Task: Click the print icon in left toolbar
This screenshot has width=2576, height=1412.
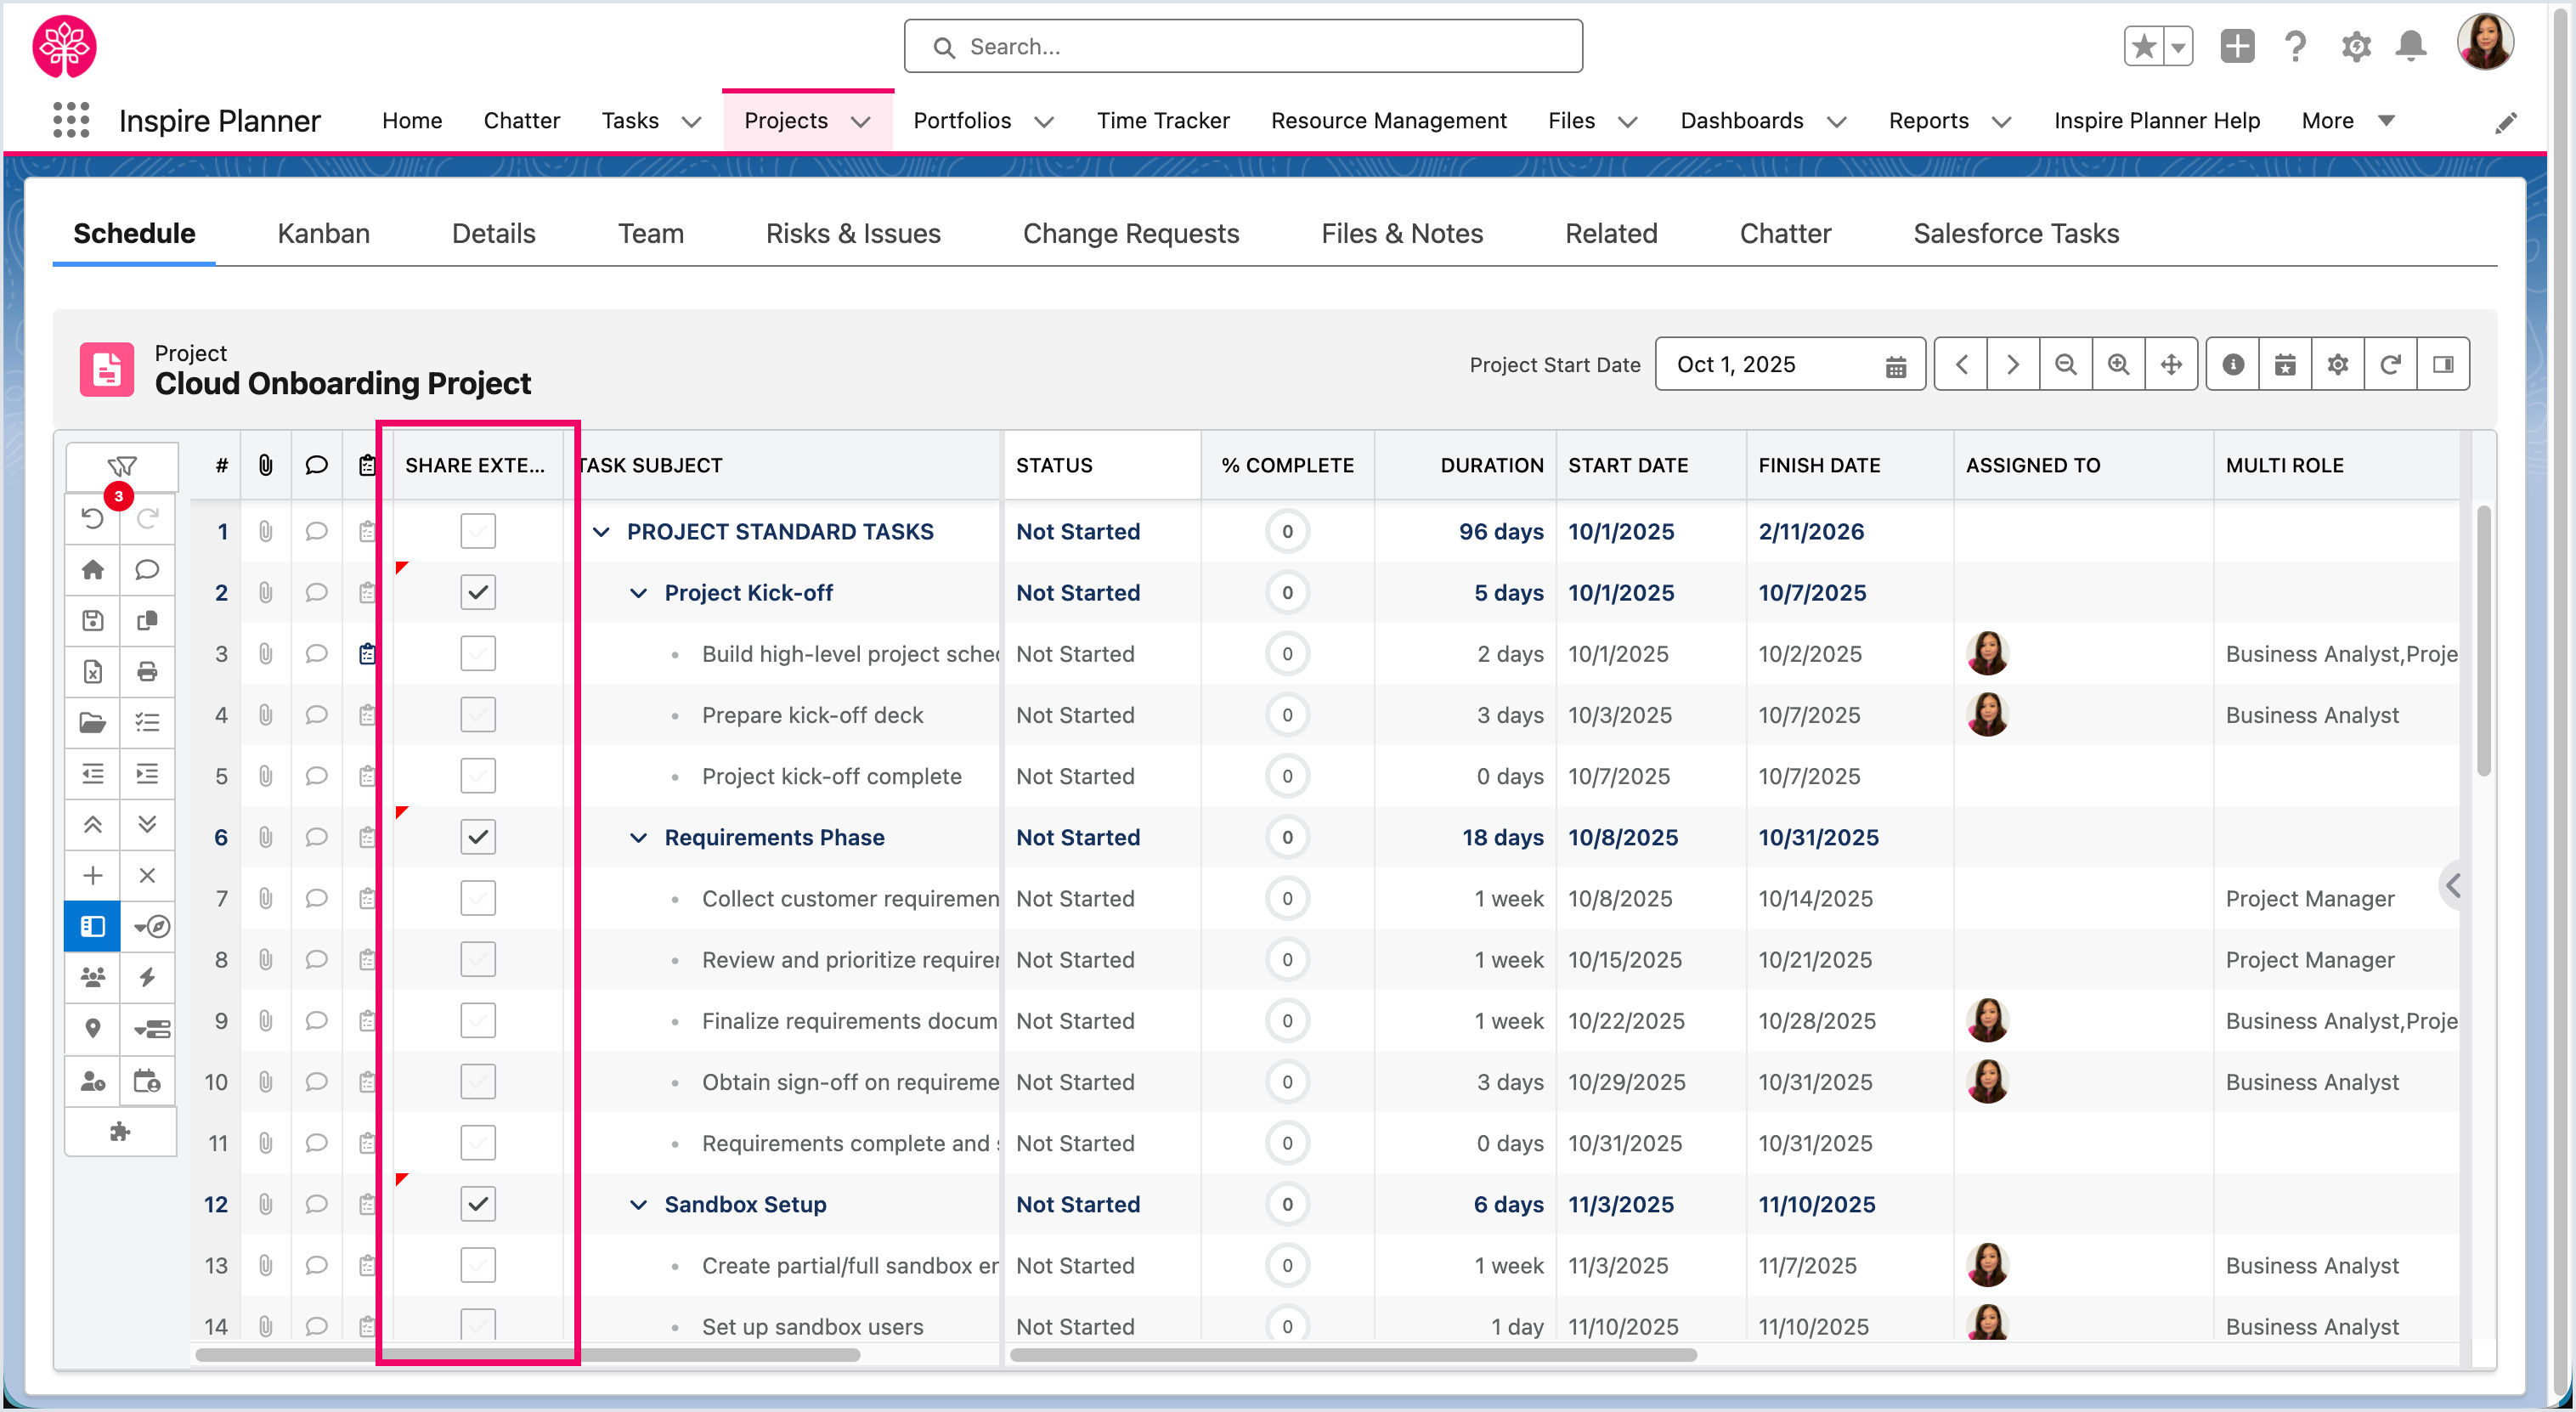Action: pos(147,671)
